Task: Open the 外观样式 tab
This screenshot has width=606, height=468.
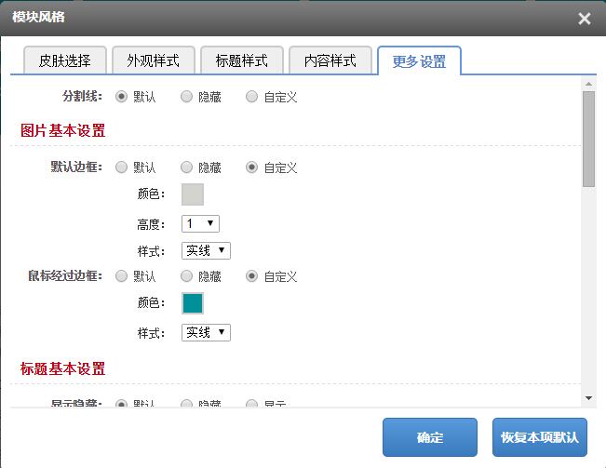Action: click(153, 60)
